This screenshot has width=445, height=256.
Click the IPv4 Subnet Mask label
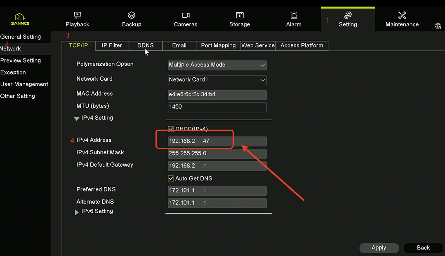coord(100,152)
